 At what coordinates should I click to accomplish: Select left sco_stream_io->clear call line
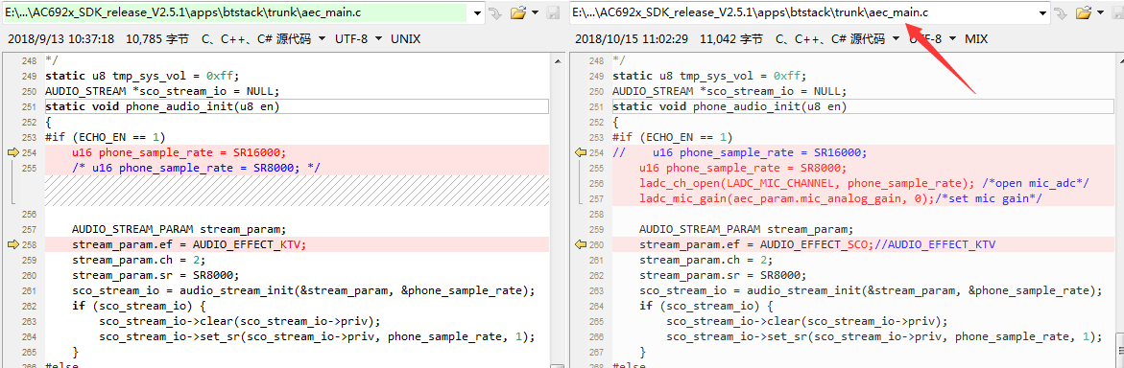click(239, 321)
